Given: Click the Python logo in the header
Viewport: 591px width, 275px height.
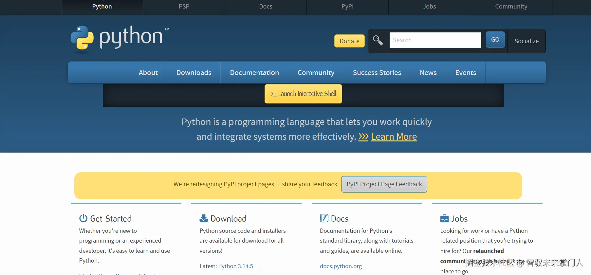Looking at the screenshot, I should (x=120, y=39).
